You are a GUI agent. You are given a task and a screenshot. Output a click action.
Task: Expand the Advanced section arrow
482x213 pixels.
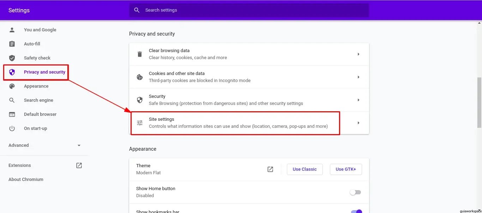(x=79, y=145)
